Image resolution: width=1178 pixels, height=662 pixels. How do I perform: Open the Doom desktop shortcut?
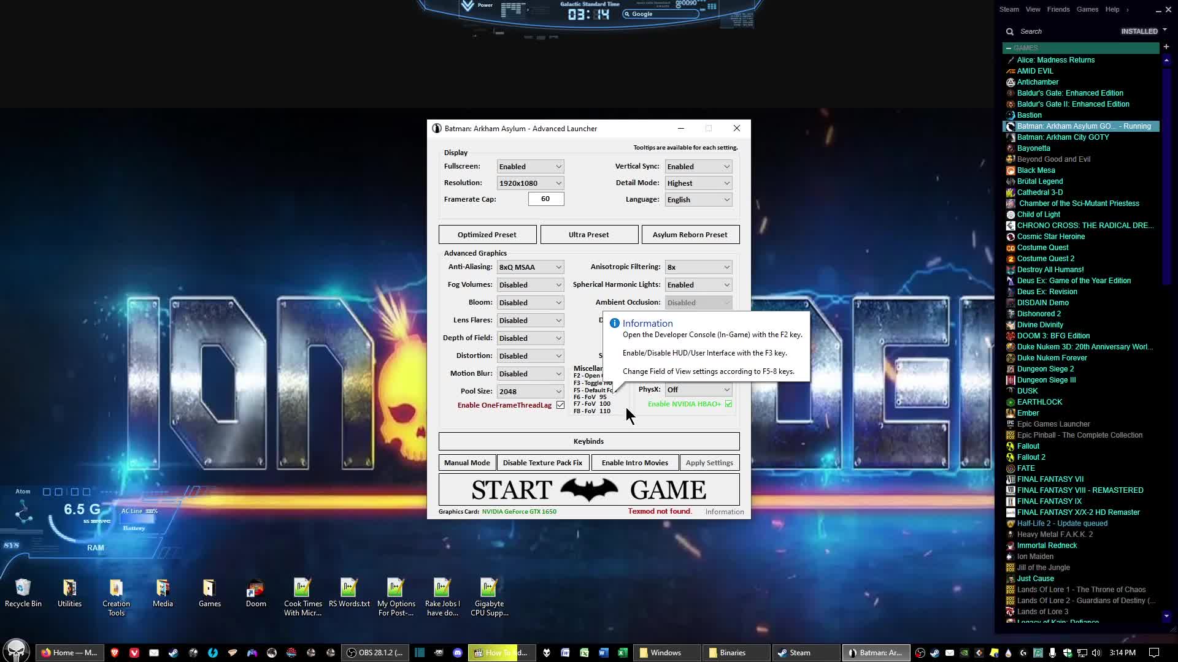coord(255,591)
